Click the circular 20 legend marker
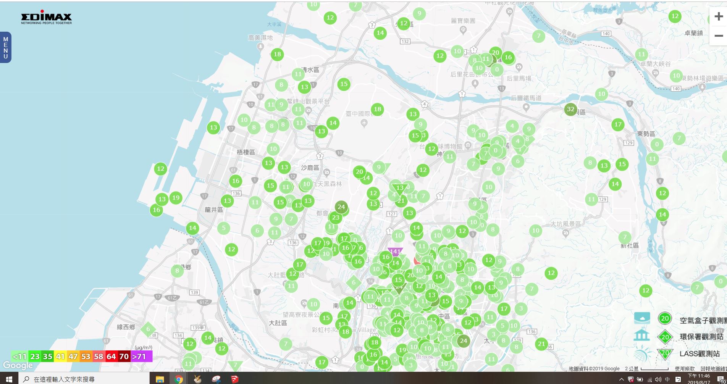This screenshot has width=727, height=384. pos(665,318)
